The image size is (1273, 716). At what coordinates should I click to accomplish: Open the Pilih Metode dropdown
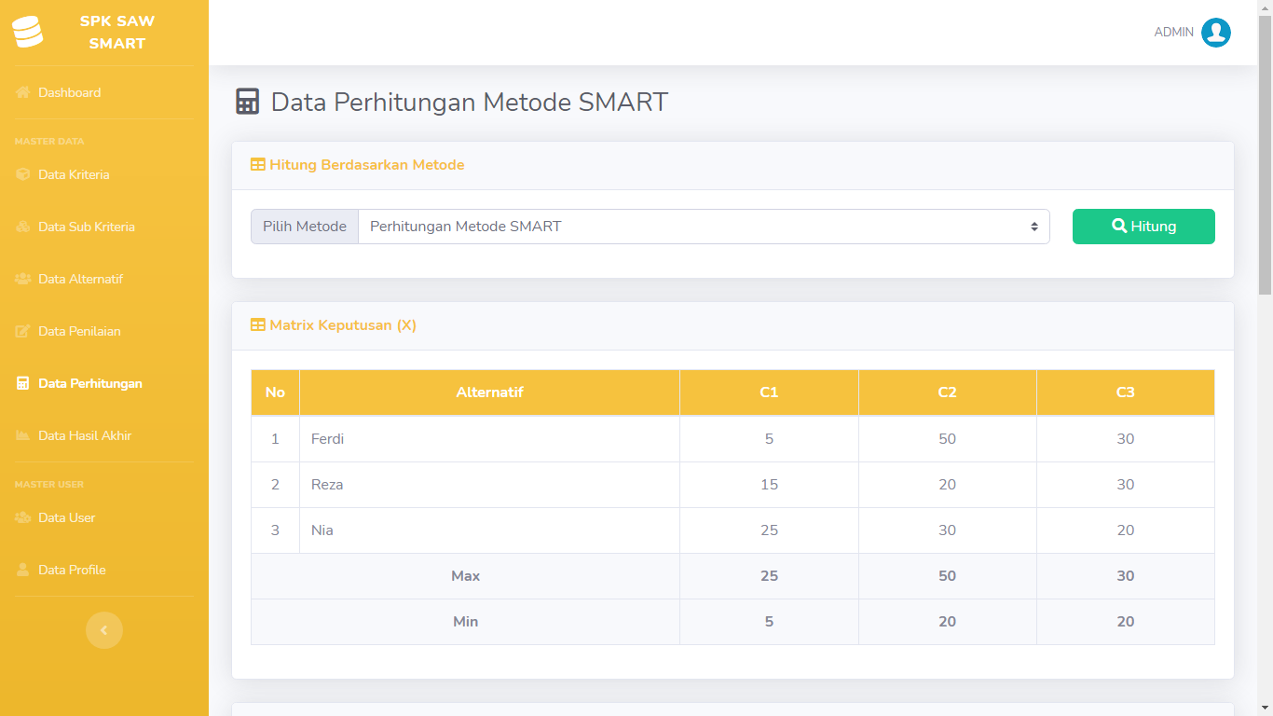coord(704,227)
